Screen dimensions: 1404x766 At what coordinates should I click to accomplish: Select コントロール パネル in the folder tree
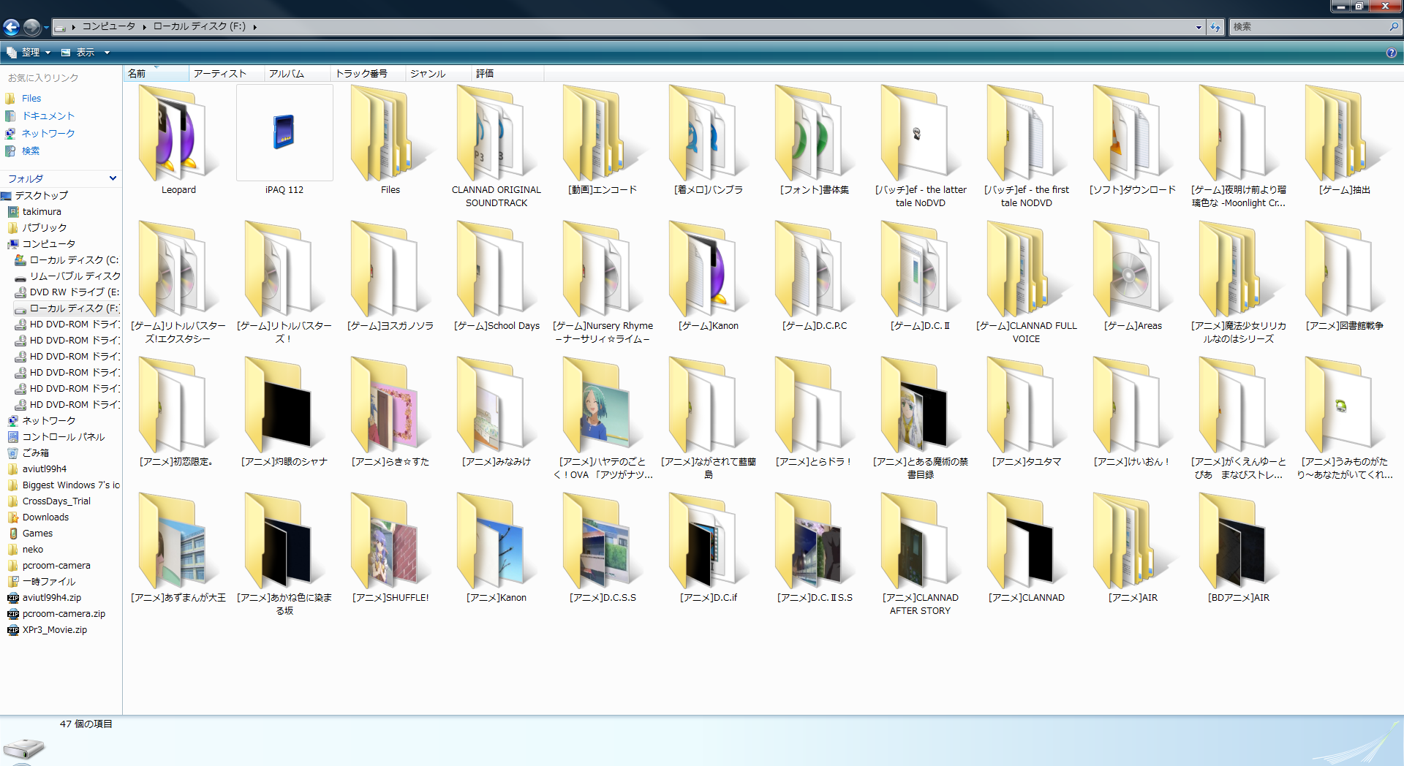click(64, 437)
